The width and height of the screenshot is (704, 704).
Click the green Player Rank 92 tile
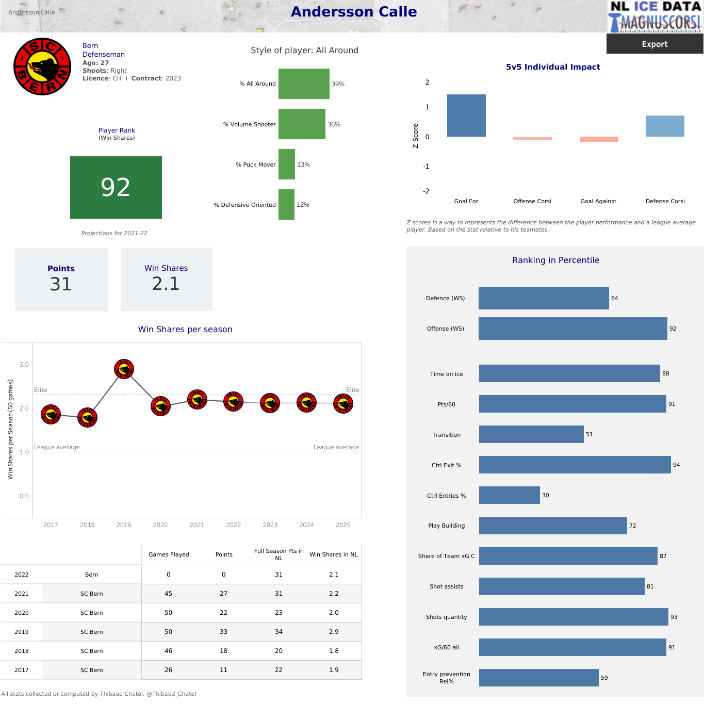tap(116, 187)
